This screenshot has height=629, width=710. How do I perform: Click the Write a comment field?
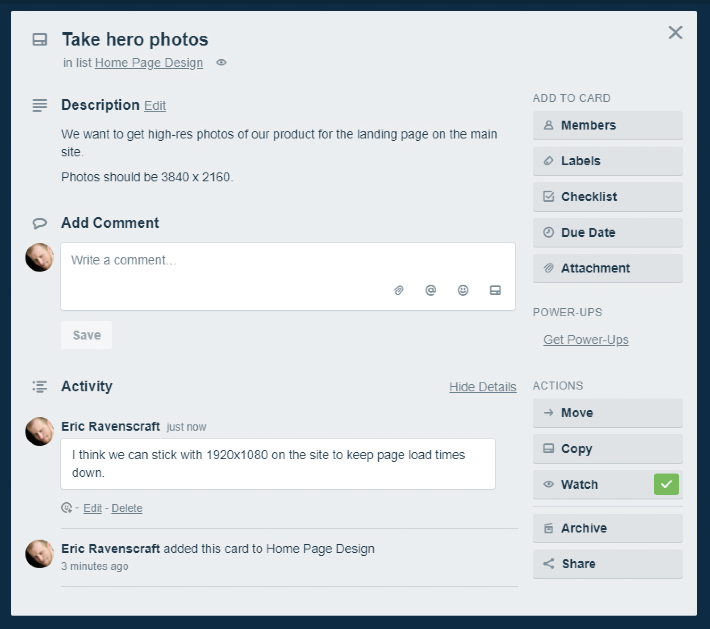pyautogui.click(x=288, y=277)
